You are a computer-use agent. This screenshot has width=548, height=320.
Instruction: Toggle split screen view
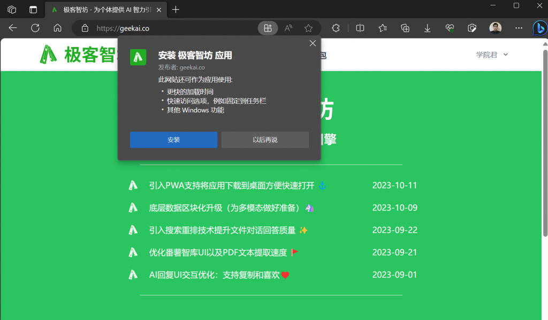pyautogui.click(x=360, y=28)
